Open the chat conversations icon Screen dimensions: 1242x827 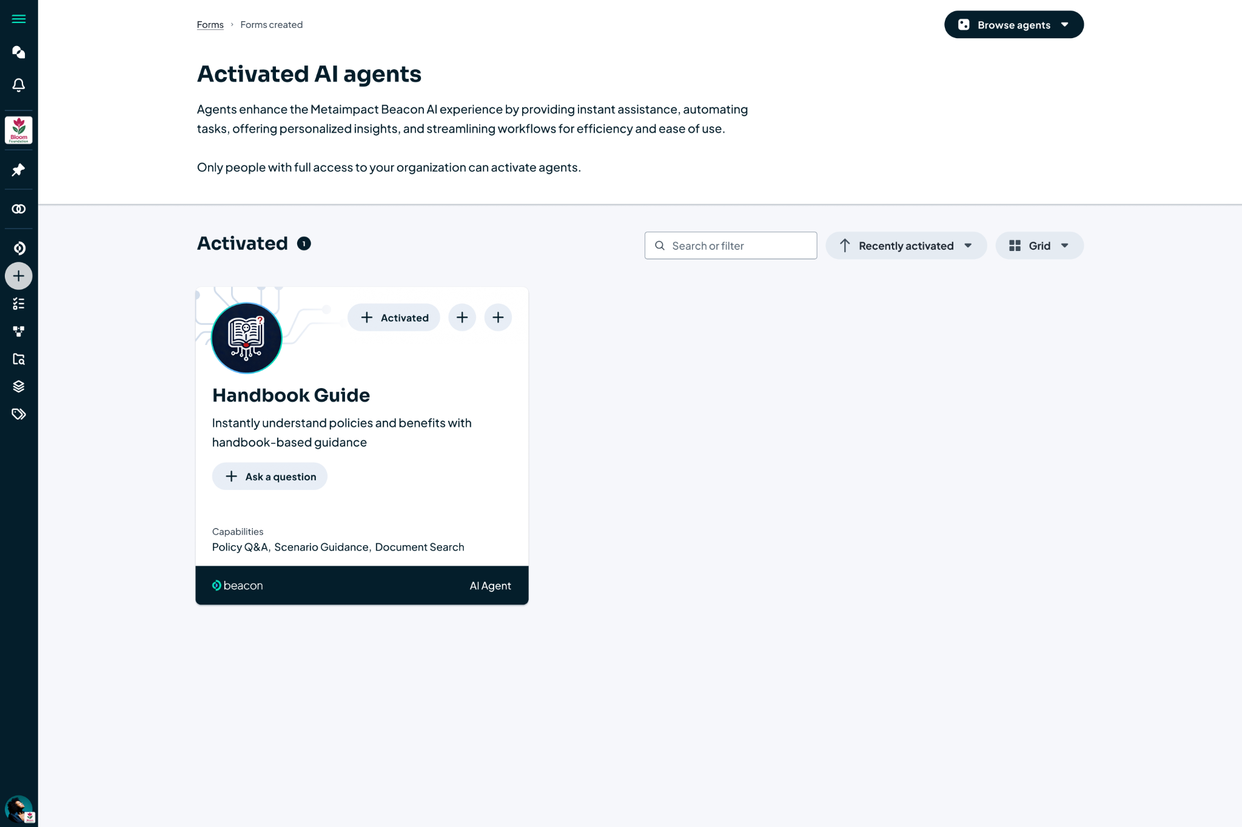(19, 52)
